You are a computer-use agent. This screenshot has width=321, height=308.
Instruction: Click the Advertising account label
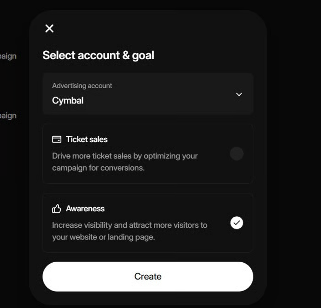(x=82, y=86)
